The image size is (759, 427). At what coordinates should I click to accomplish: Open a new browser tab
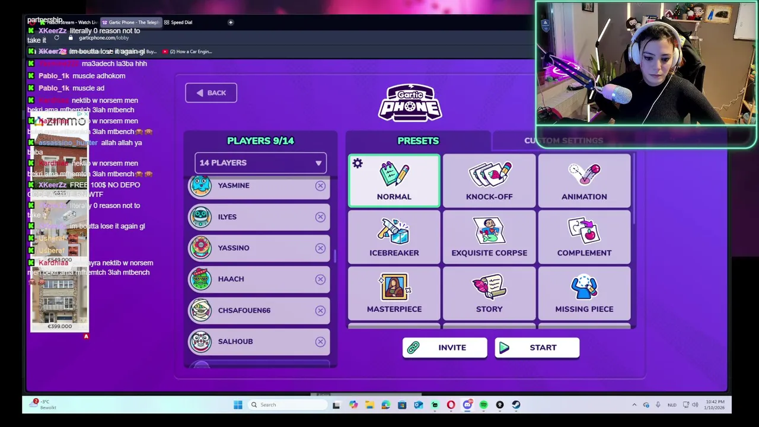click(231, 23)
